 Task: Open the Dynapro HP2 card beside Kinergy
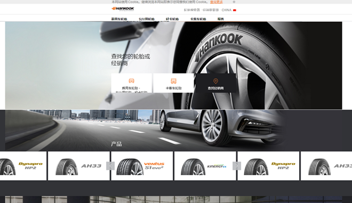(268, 166)
